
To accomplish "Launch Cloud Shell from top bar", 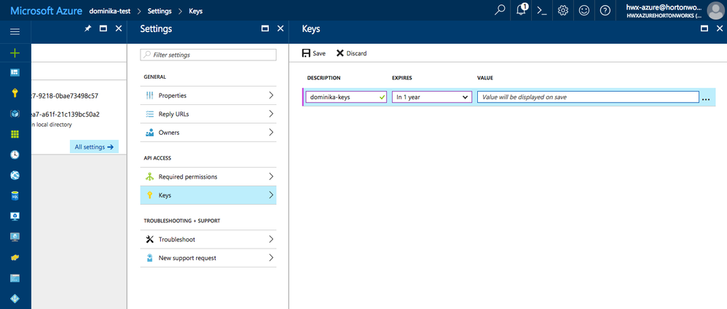I will click(x=541, y=10).
